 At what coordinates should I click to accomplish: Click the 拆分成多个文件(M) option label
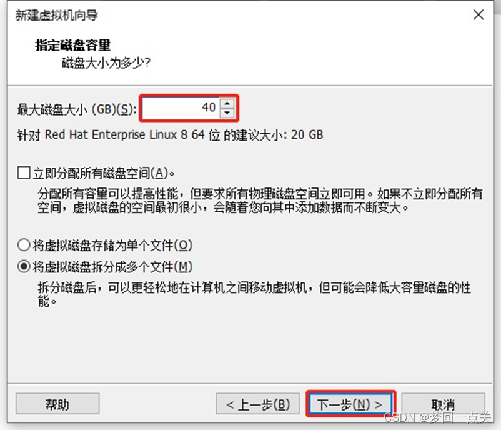click(x=112, y=266)
